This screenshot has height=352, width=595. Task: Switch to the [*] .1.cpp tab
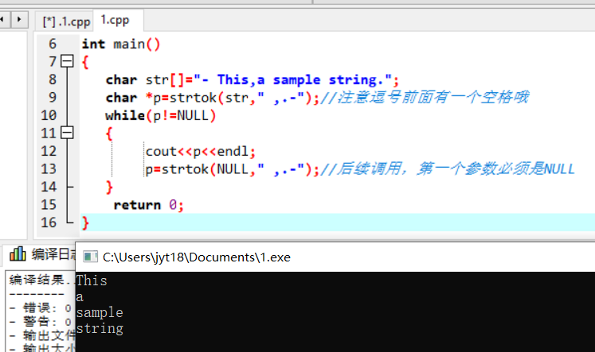(66, 21)
